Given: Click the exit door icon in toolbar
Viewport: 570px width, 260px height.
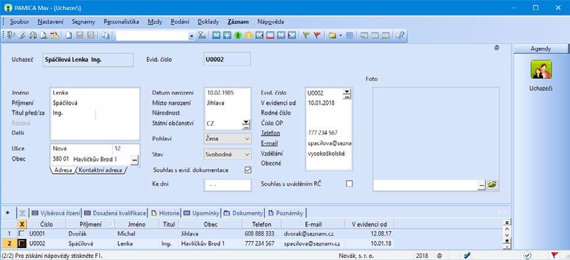Looking at the screenshot, I should point(11,35).
